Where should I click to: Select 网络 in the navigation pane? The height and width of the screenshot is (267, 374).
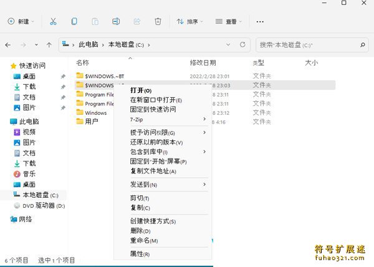26,219
